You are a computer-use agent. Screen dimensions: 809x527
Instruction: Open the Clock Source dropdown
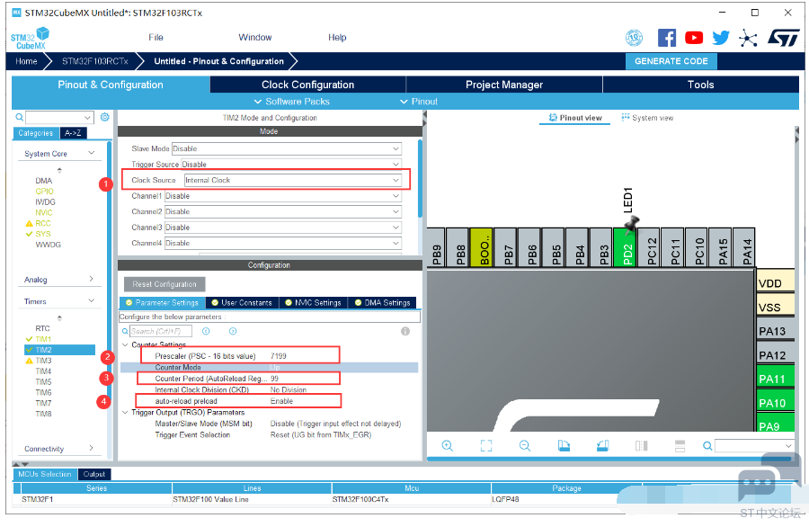point(292,180)
